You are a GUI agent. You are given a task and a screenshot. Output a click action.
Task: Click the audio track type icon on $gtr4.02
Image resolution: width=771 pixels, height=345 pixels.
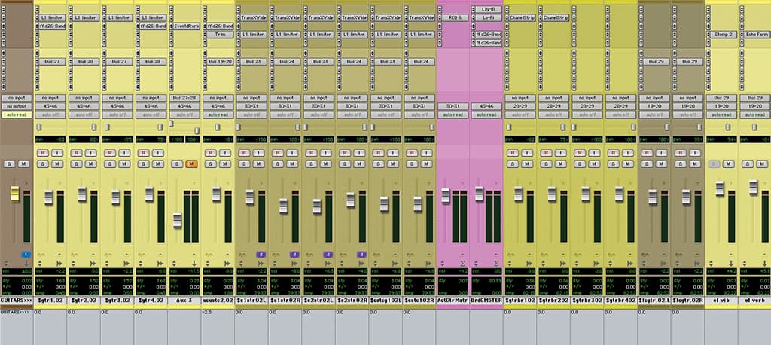point(160,264)
